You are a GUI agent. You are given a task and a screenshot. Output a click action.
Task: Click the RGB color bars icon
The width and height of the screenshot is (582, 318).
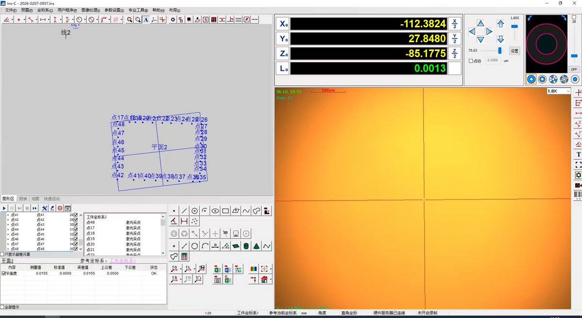pyautogui.click(x=254, y=269)
